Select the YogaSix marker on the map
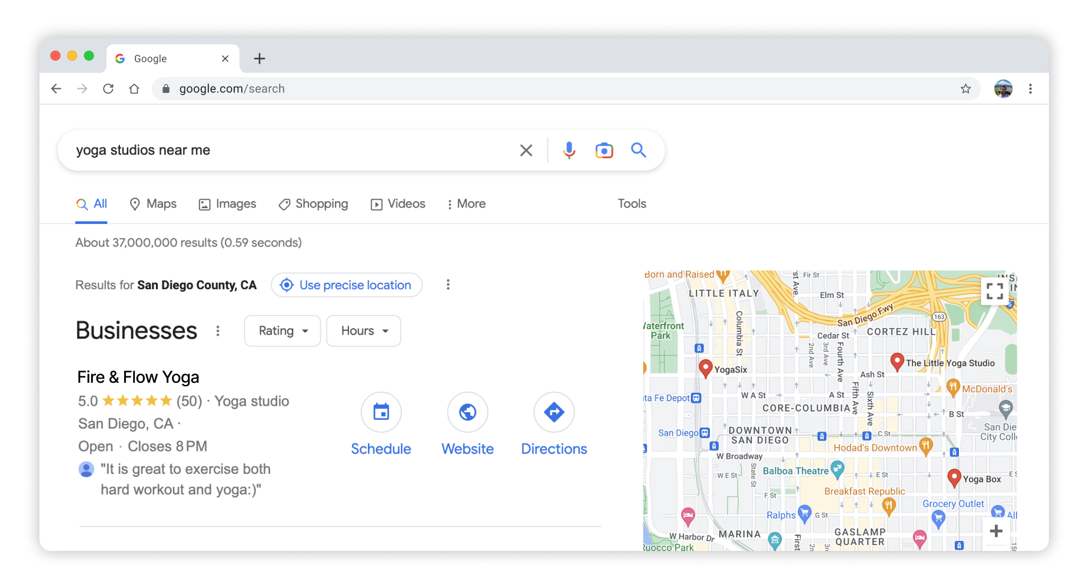This screenshot has height=588, width=1089. pos(706,368)
